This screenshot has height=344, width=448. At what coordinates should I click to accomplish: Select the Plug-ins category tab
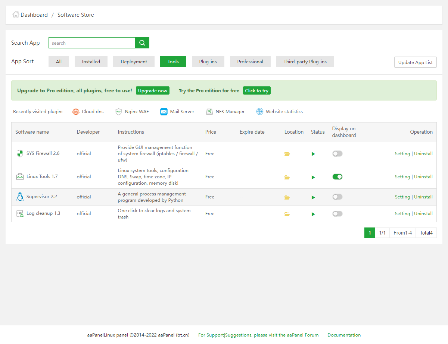click(208, 62)
